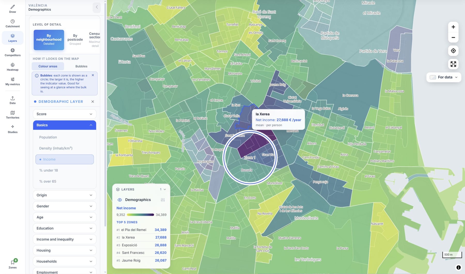Image resolution: width=465 pixels, height=274 pixels.
Task: Collapse the side panel with chevron
Action: 97,7
